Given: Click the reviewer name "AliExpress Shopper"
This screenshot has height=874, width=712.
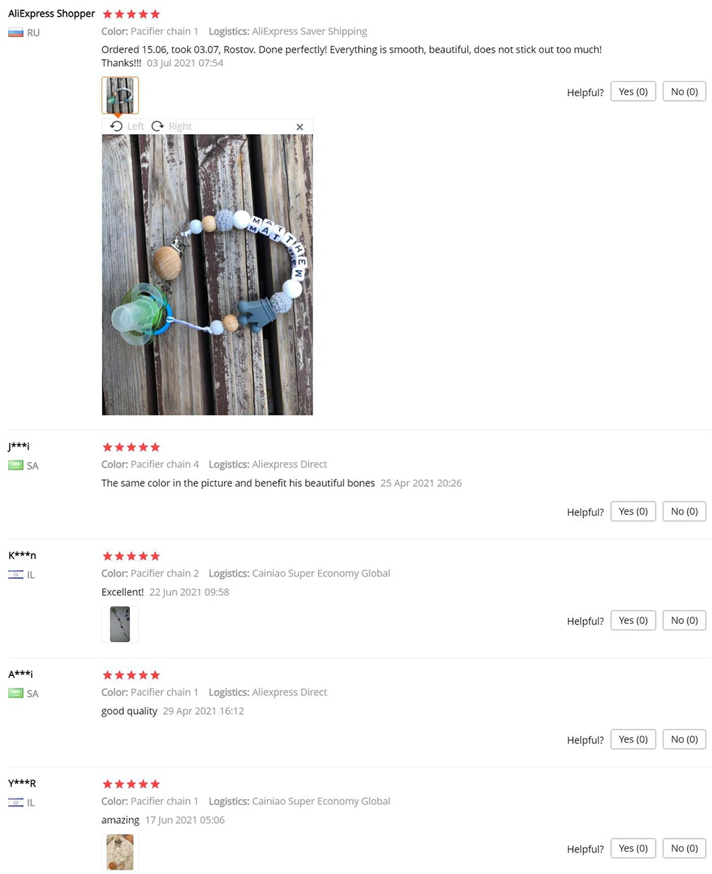Looking at the screenshot, I should [x=51, y=13].
